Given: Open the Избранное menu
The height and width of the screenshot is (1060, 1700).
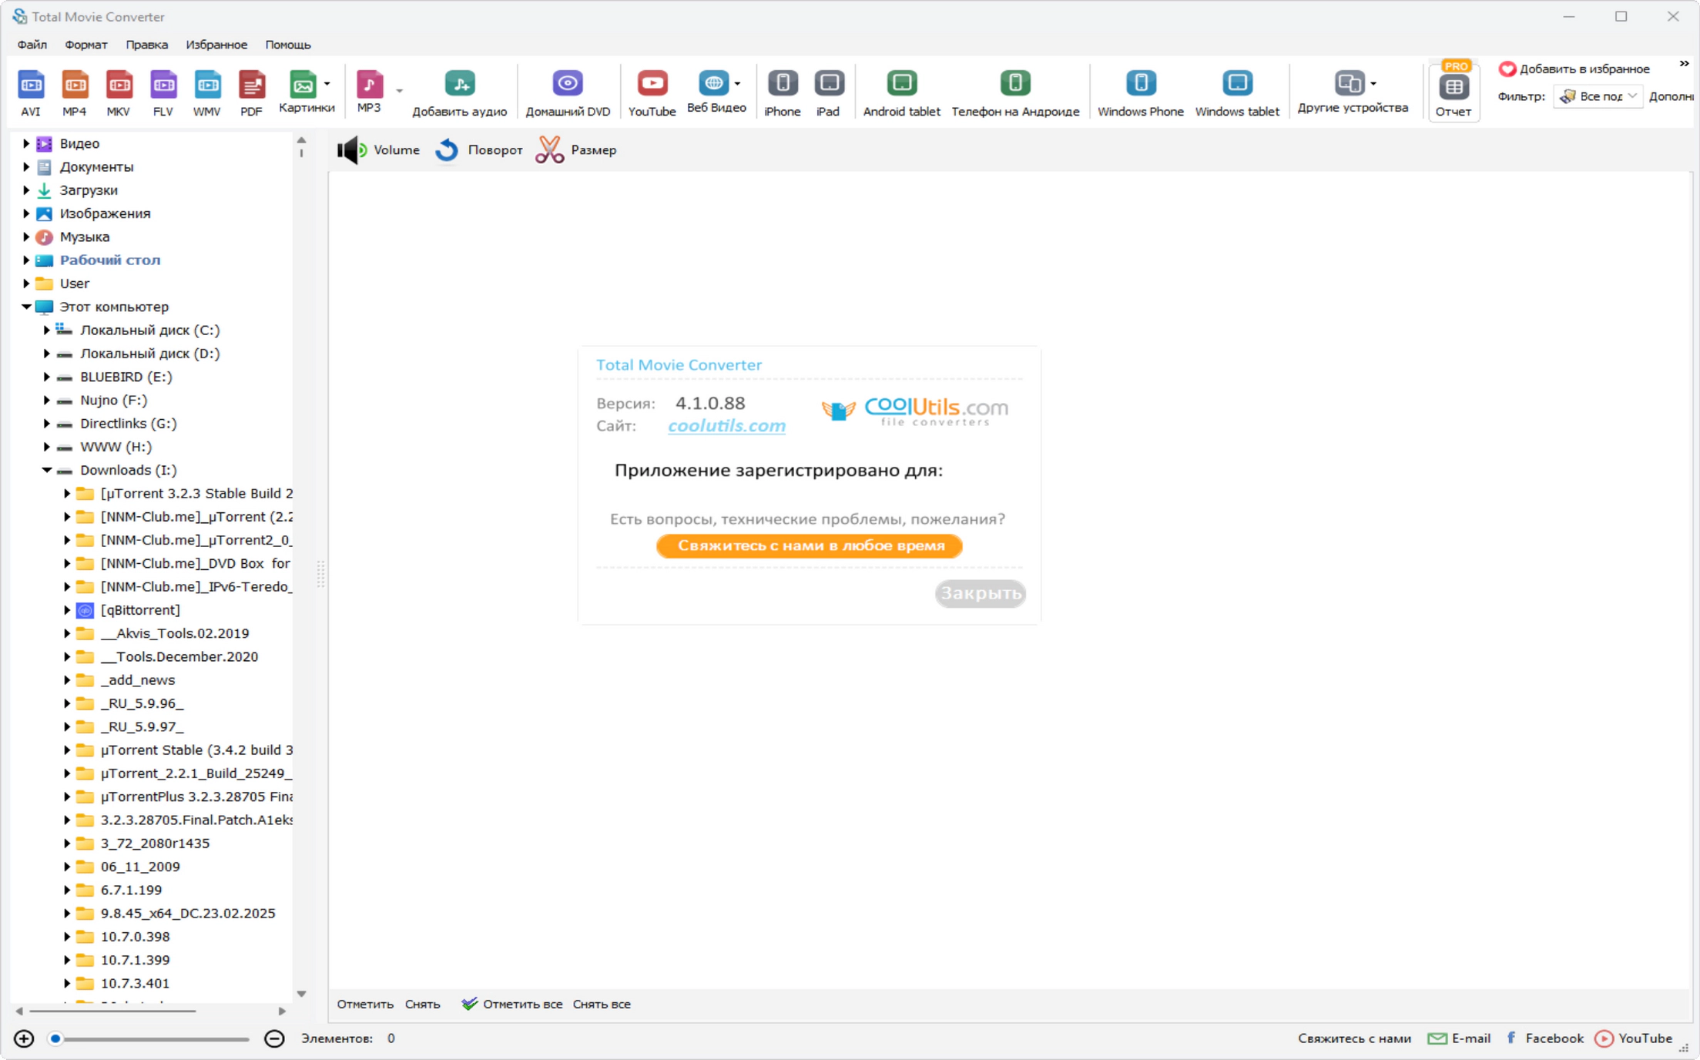Looking at the screenshot, I should point(216,45).
